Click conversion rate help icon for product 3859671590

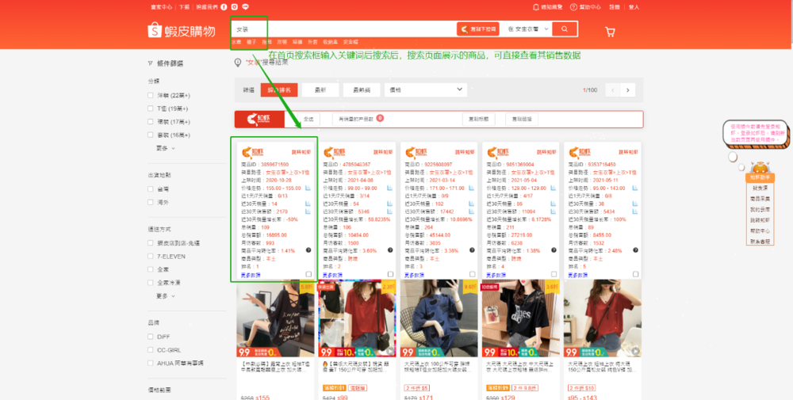tap(308, 250)
